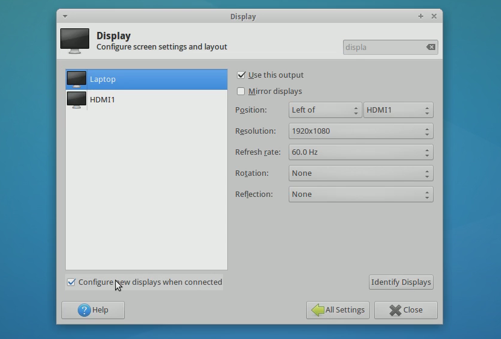The height and width of the screenshot is (339, 501).
Task: Select the Laptop display entry
Action: click(x=147, y=79)
